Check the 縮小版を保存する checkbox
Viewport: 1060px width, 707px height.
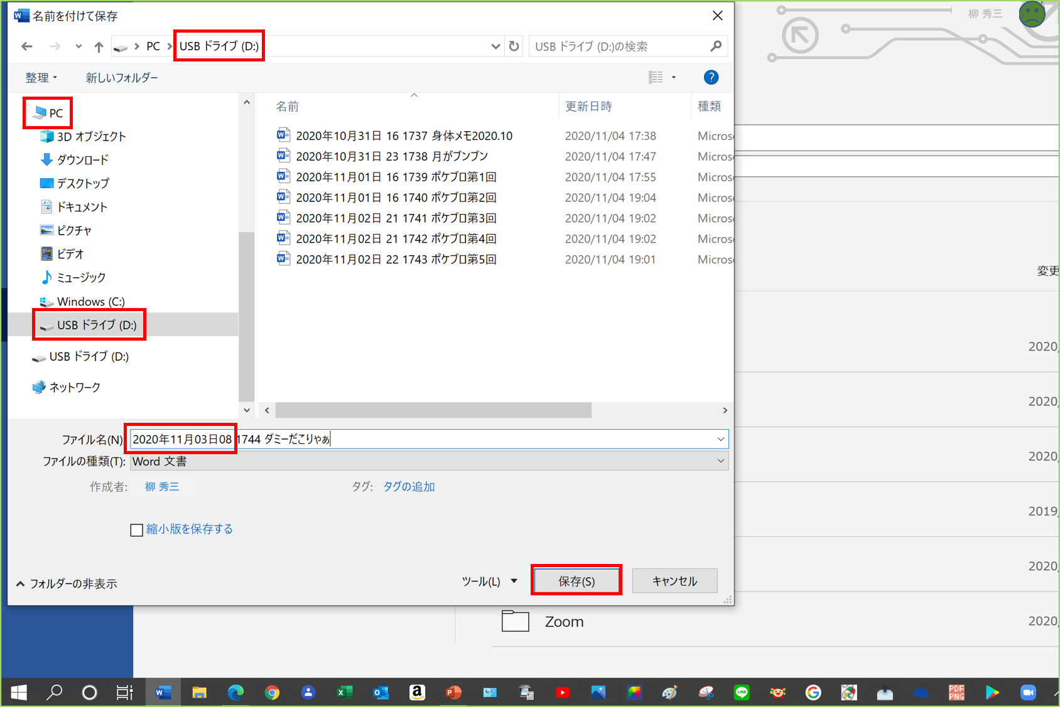136,530
